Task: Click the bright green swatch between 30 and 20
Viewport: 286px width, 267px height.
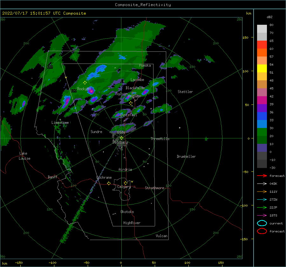Action: tap(262, 132)
